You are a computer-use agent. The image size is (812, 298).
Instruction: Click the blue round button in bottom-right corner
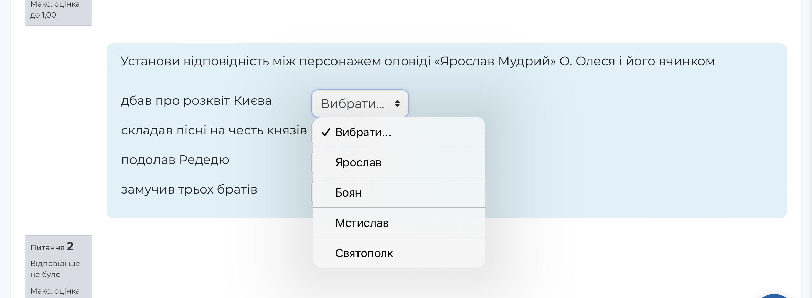(x=774, y=296)
